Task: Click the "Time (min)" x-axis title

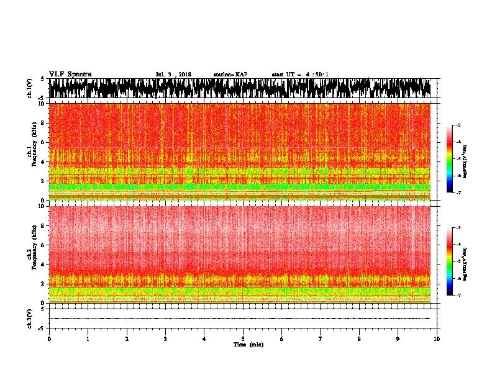Action: [248, 345]
